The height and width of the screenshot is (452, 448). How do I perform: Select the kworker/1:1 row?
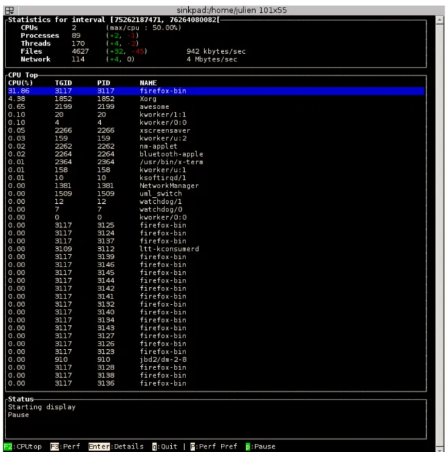pyautogui.click(x=216, y=115)
